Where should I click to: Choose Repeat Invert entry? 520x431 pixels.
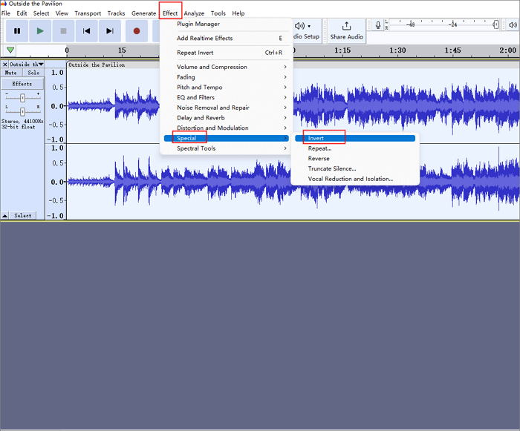(226, 53)
